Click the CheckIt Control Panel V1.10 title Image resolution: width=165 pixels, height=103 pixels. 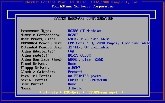coord(53,2)
